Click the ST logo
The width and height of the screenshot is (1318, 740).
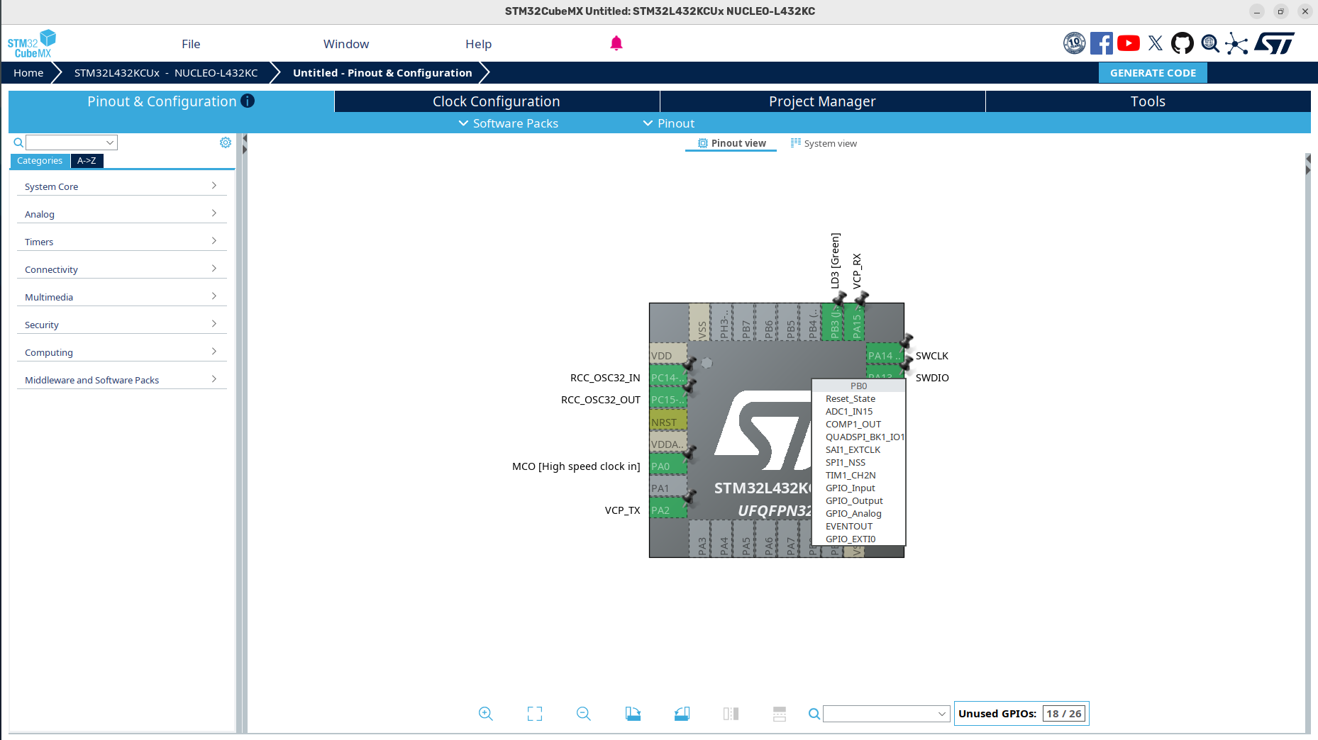pos(1275,43)
